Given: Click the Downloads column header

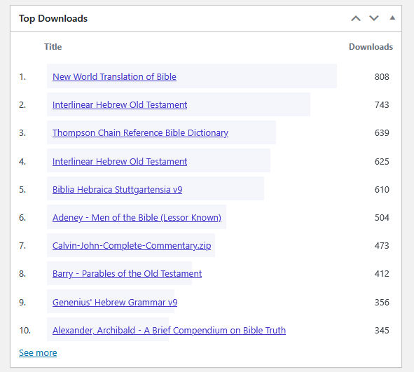Looking at the screenshot, I should (371, 47).
